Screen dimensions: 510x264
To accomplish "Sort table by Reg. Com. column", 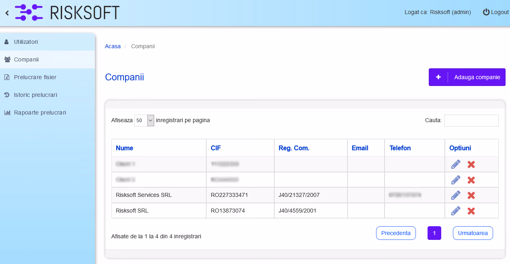I will click(311, 148).
